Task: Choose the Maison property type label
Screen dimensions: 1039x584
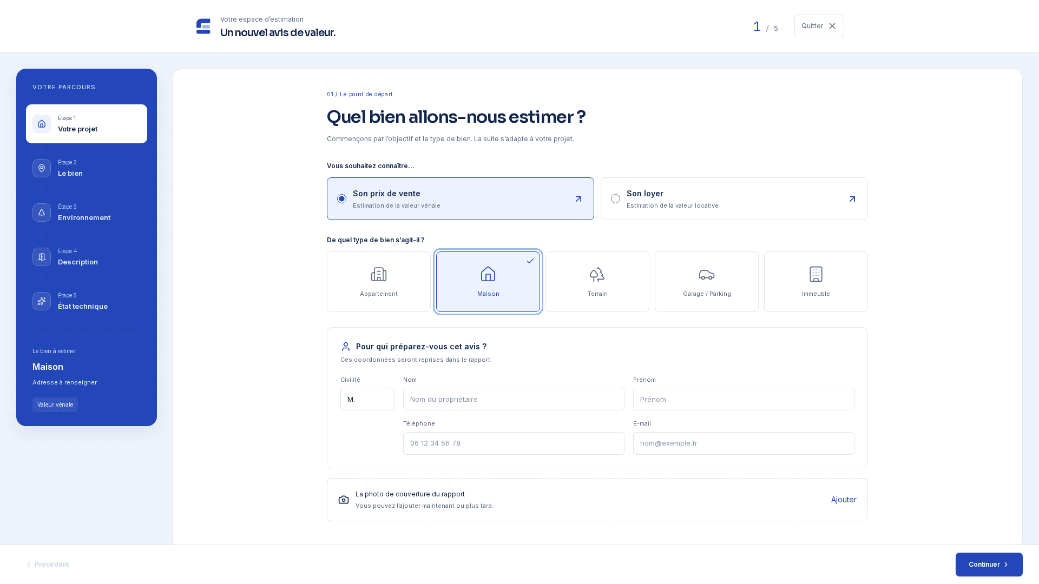Action: (x=488, y=294)
